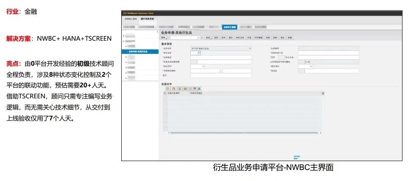The image size is (408, 181).
Task: Click the 删除 toolbar button
Action: pos(275,38)
